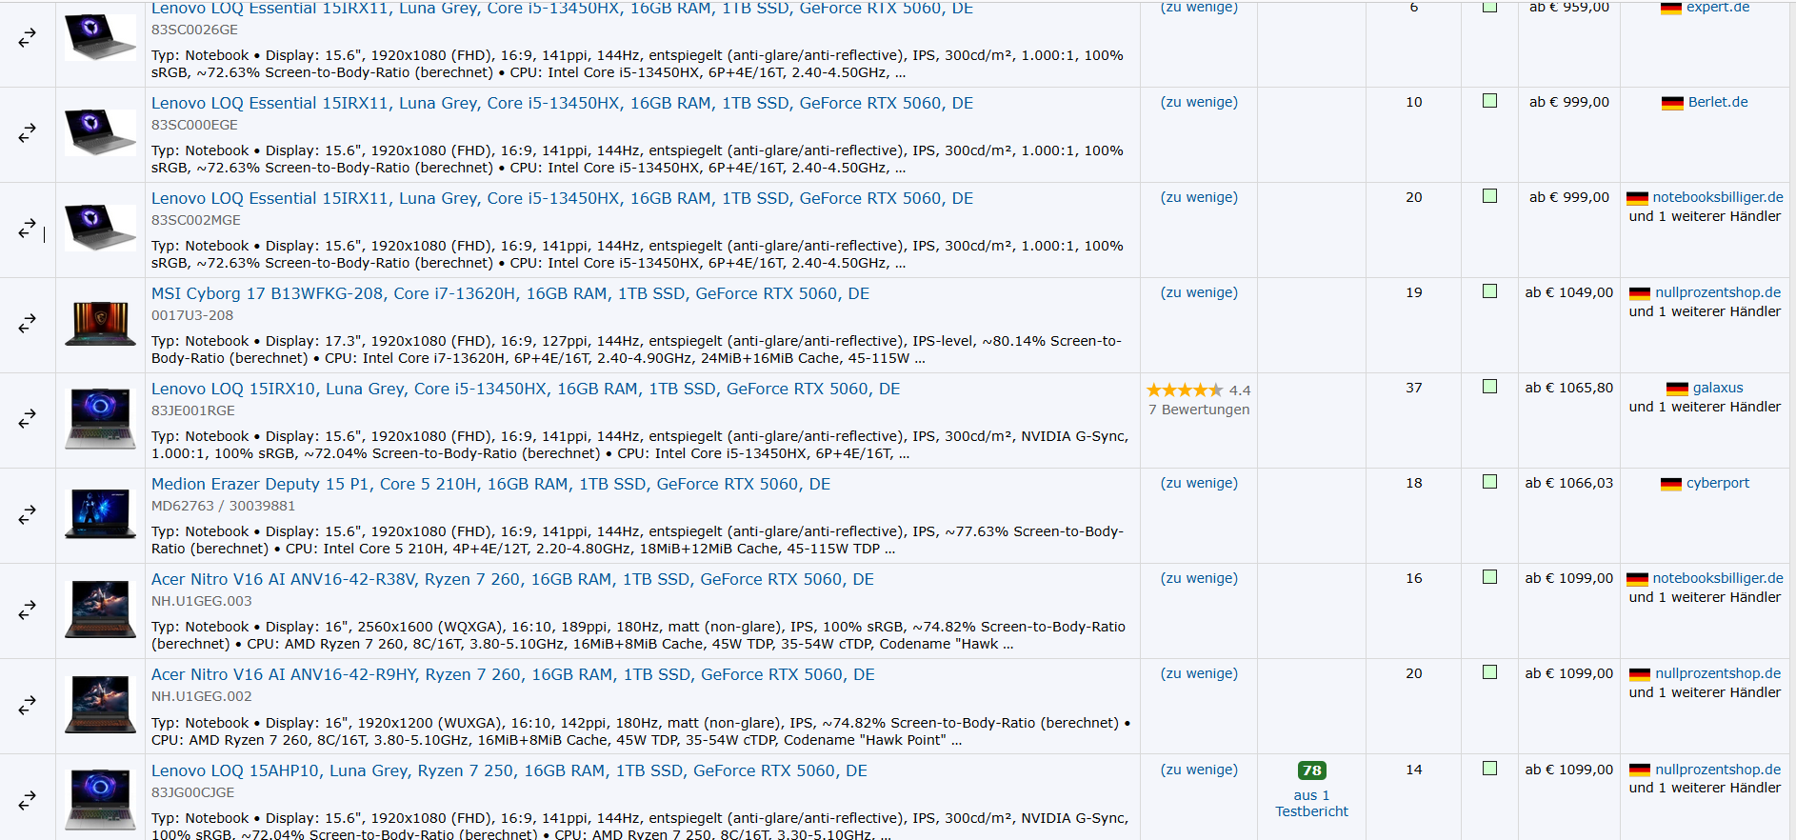Viewport: 1796px width, 840px height.
Task: Click compare arrows for Lenovo LOQ Essential 83SC0026GE
Action: pyautogui.click(x=28, y=38)
